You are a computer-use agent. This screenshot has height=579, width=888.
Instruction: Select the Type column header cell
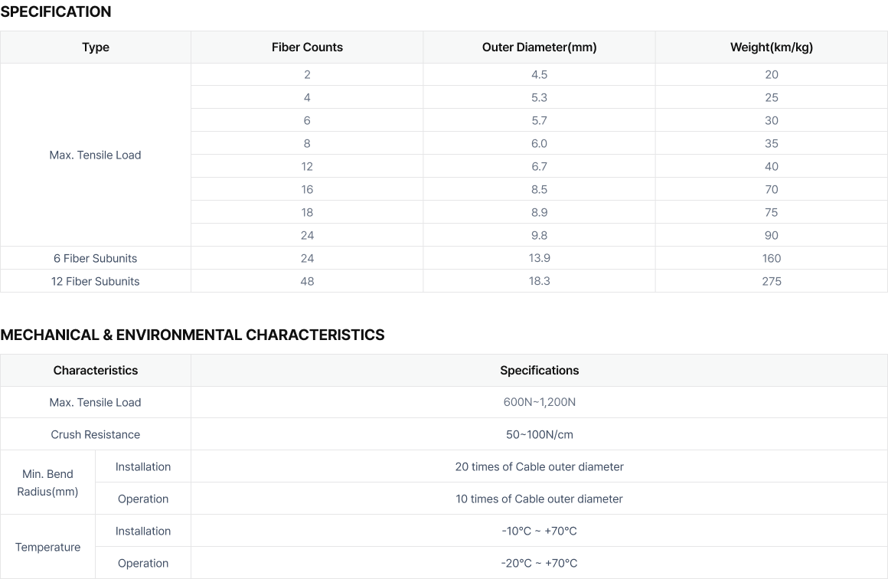(x=96, y=47)
